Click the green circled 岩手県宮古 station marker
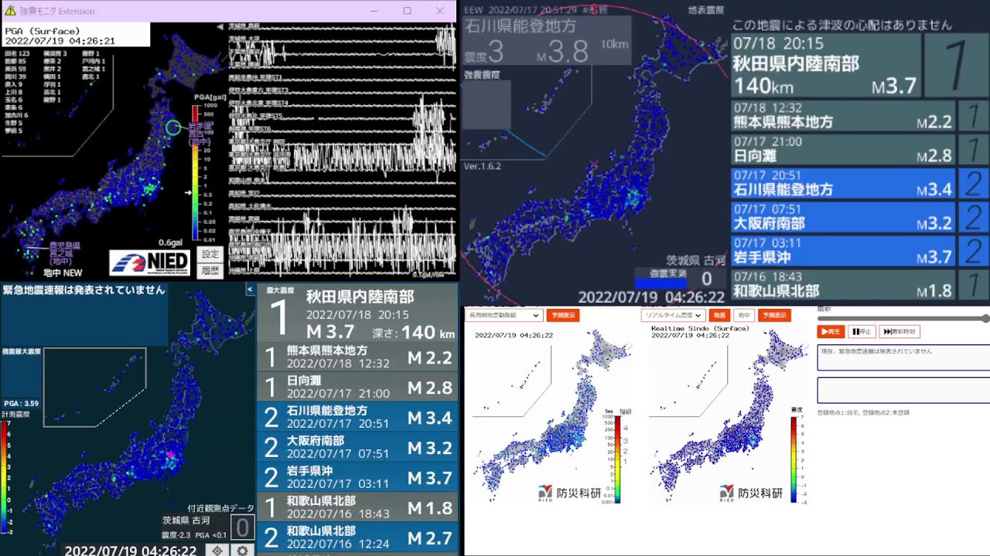This screenshot has width=990, height=556. coord(173,127)
